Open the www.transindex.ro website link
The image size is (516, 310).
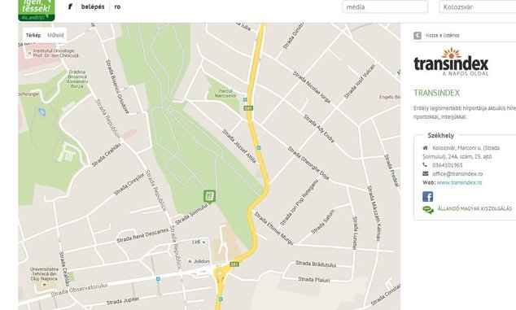pyautogui.click(x=459, y=182)
